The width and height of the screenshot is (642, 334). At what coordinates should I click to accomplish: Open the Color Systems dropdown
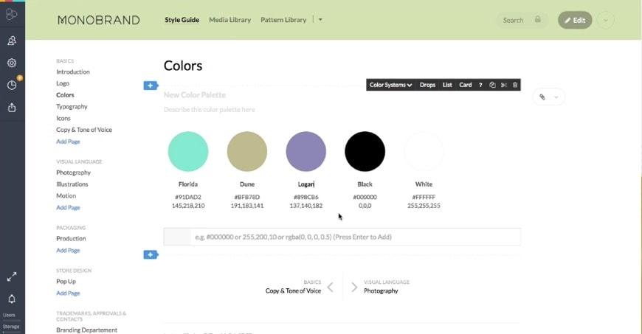[x=390, y=85]
